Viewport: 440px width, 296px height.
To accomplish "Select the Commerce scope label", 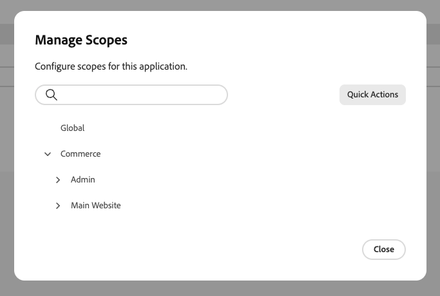I will [81, 154].
